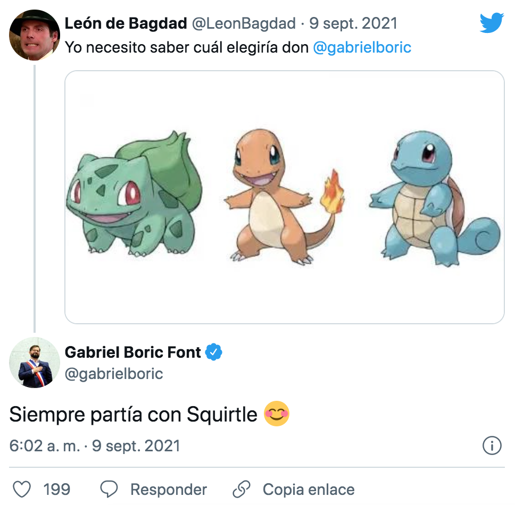Click the heart like icon

21,489
